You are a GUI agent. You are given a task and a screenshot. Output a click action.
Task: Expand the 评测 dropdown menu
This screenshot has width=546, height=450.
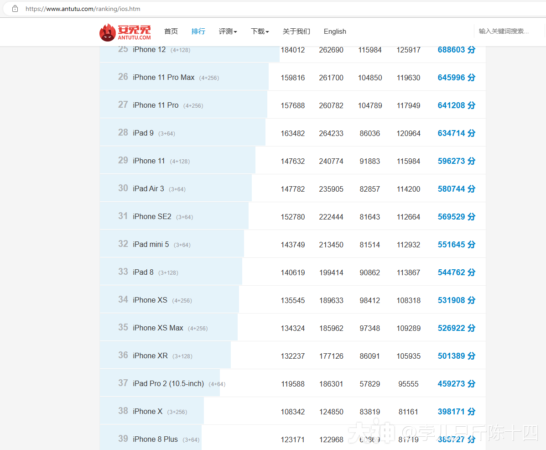pyautogui.click(x=228, y=31)
